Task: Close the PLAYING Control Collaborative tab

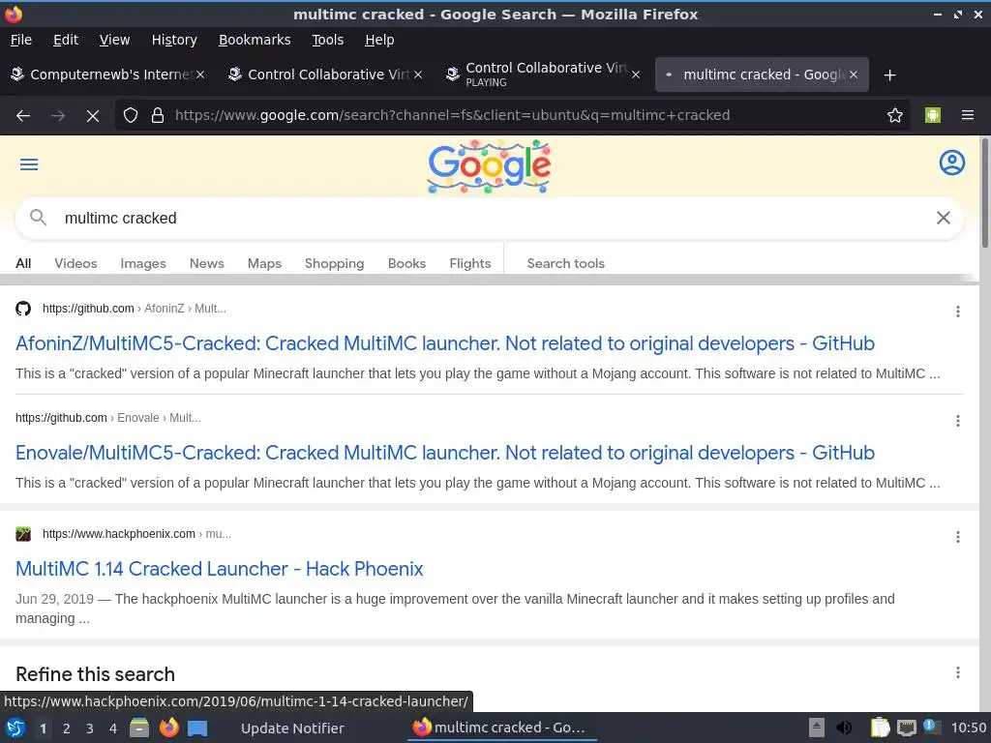Action: pos(636,74)
